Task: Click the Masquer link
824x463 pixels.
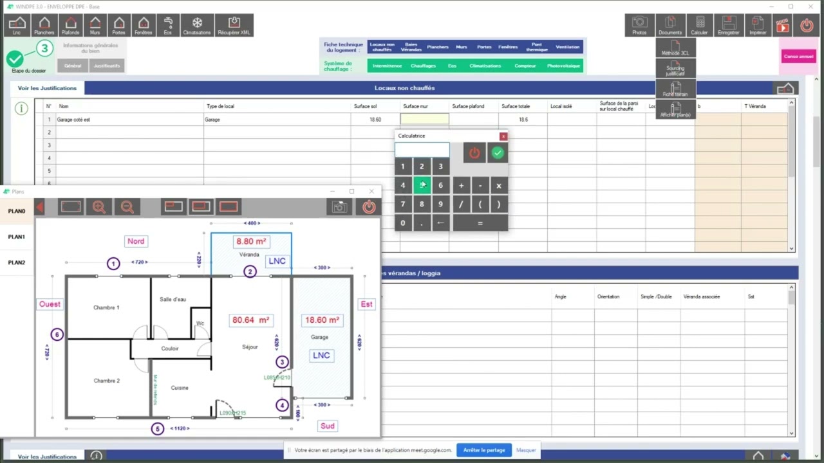Action: [526, 450]
